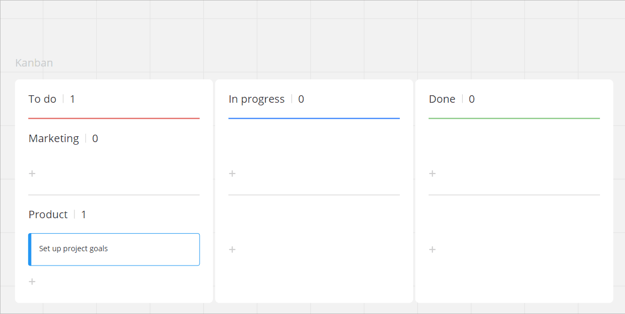Click the green line under Done
Screen dimensions: 625x314
click(514, 118)
